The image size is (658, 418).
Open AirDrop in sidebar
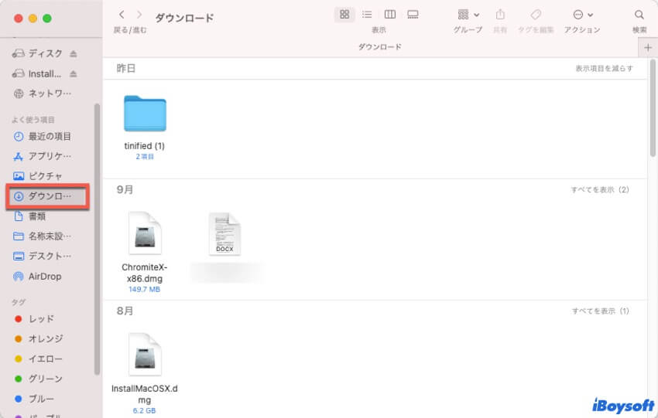tap(37, 277)
